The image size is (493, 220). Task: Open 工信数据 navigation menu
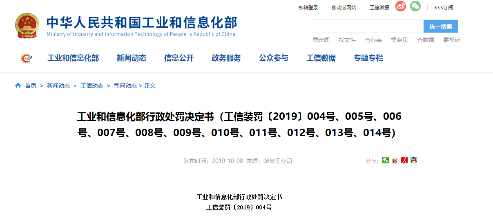321,58
